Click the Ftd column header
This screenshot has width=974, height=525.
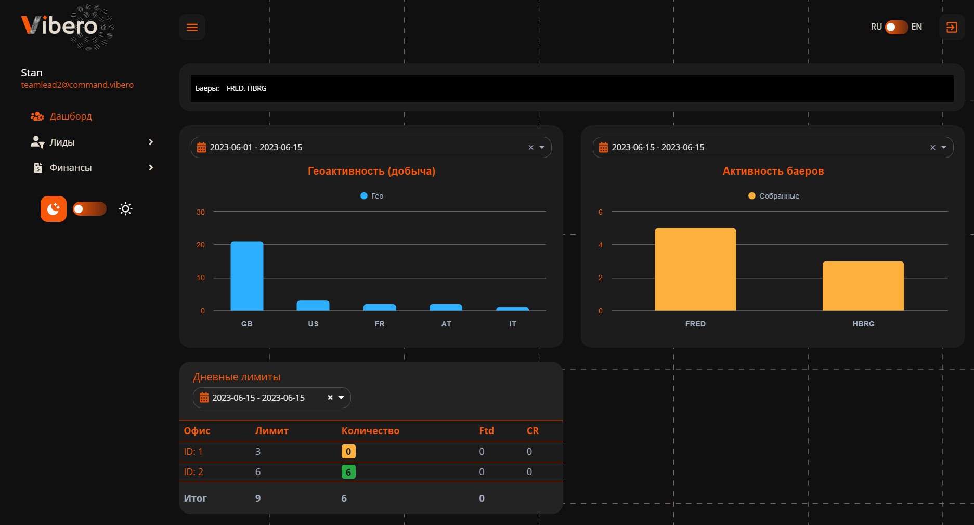pyautogui.click(x=487, y=431)
